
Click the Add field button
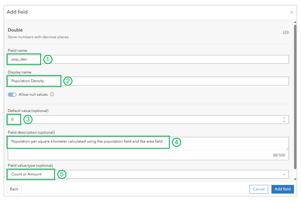(x=282, y=189)
